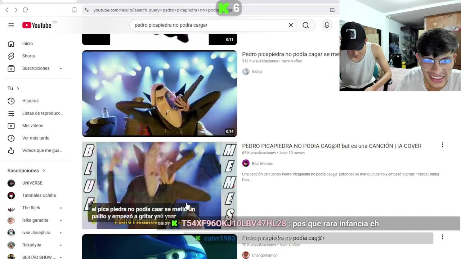
Task: Open Suscripciones in the sidebar
Action: tap(36, 68)
